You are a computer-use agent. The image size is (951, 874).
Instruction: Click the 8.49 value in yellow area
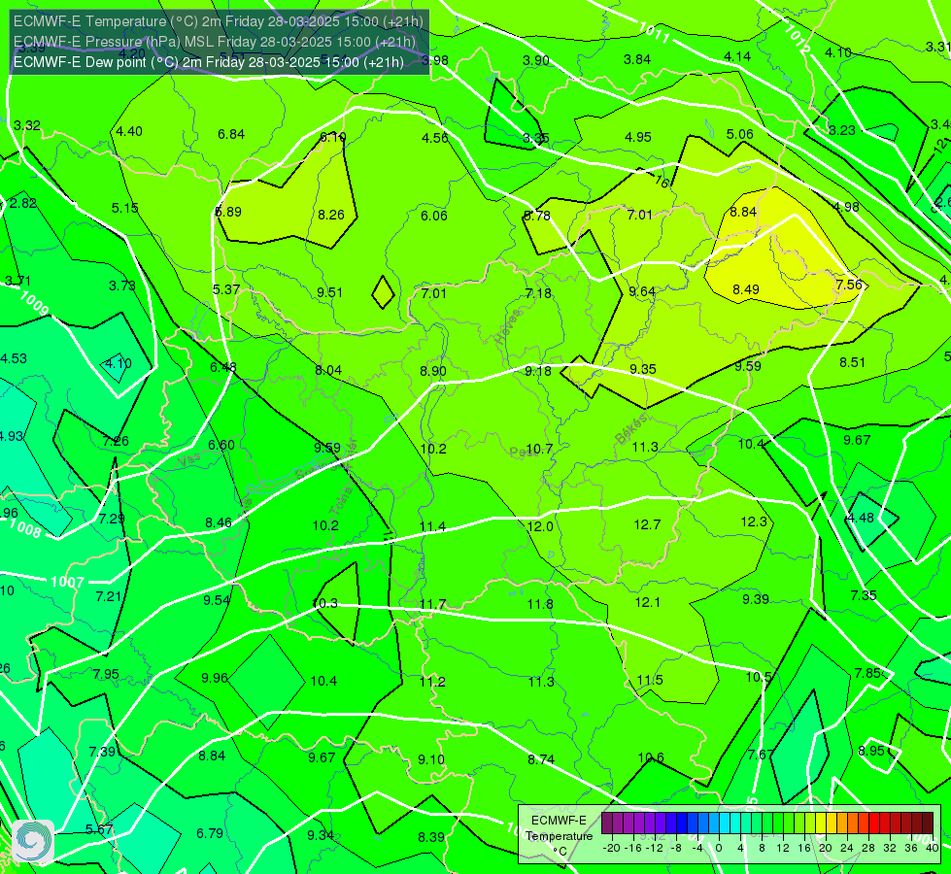[x=746, y=289]
